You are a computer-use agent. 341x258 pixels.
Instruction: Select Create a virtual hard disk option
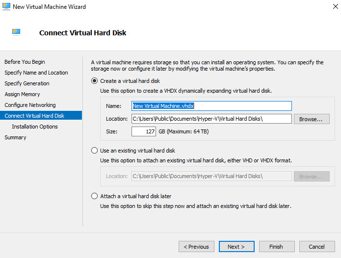coord(94,81)
